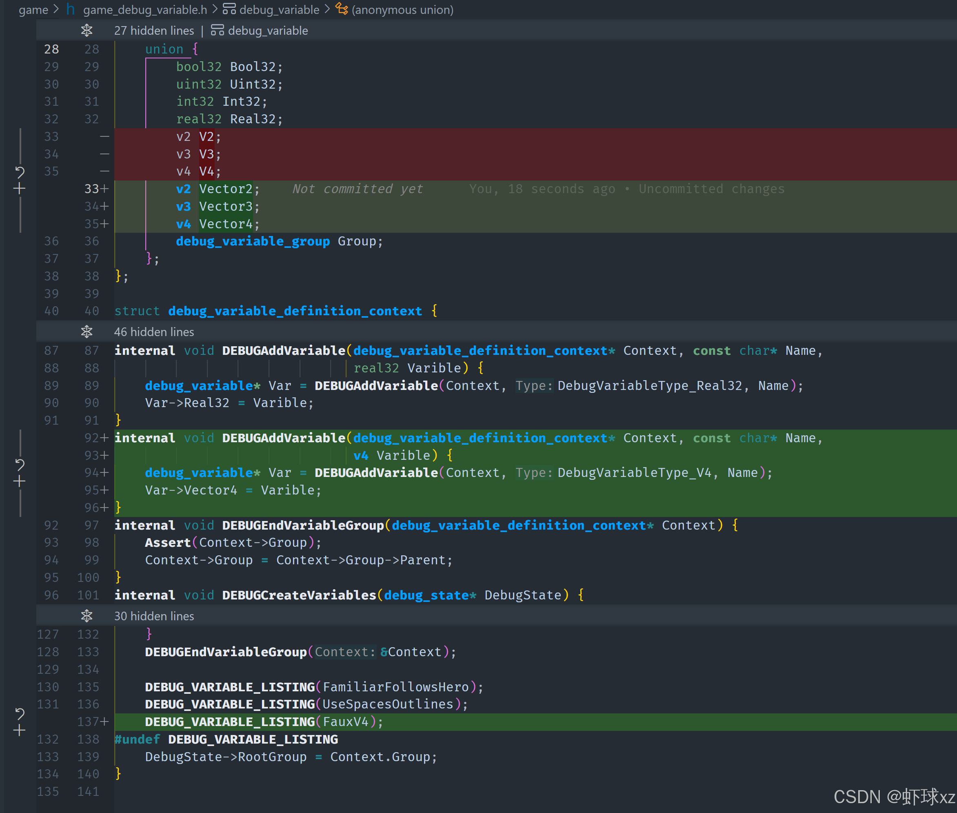
Task: Click the union symbol icon in the breadcrumb
Action: (341, 9)
